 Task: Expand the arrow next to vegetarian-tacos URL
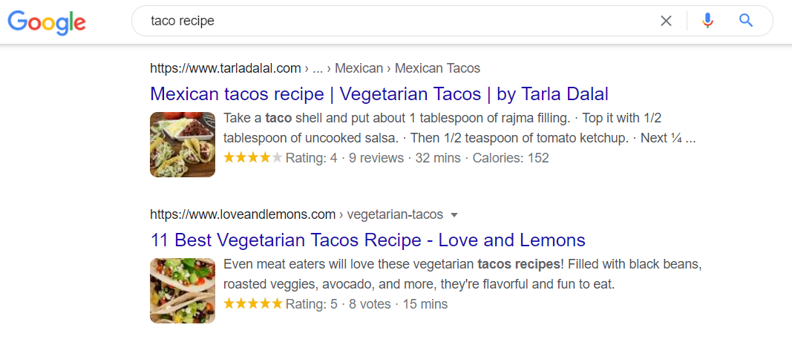point(454,215)
